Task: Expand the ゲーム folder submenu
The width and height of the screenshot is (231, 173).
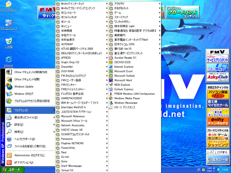Action: (117, 13)
